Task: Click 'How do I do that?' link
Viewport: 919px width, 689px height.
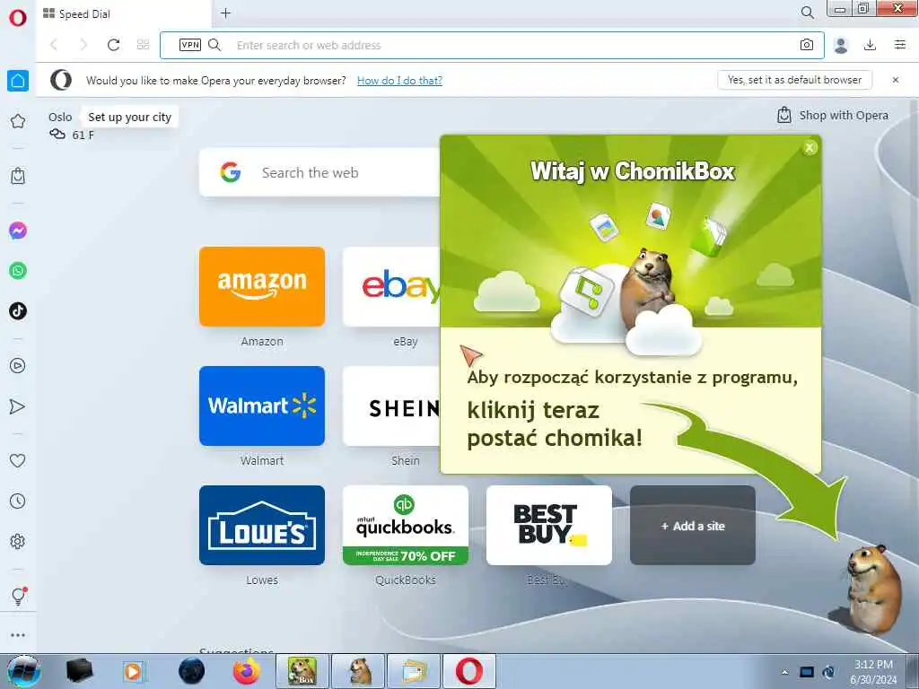Action: (399, 81)
